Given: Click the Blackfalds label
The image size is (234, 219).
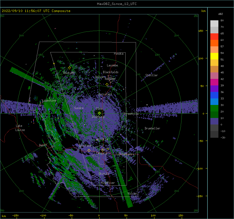Looking at the screenshot, I should tap(110, 72).
